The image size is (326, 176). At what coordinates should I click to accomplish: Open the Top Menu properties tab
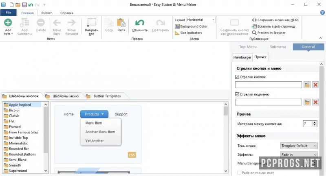pyautogui.click(x=248, y=47)
